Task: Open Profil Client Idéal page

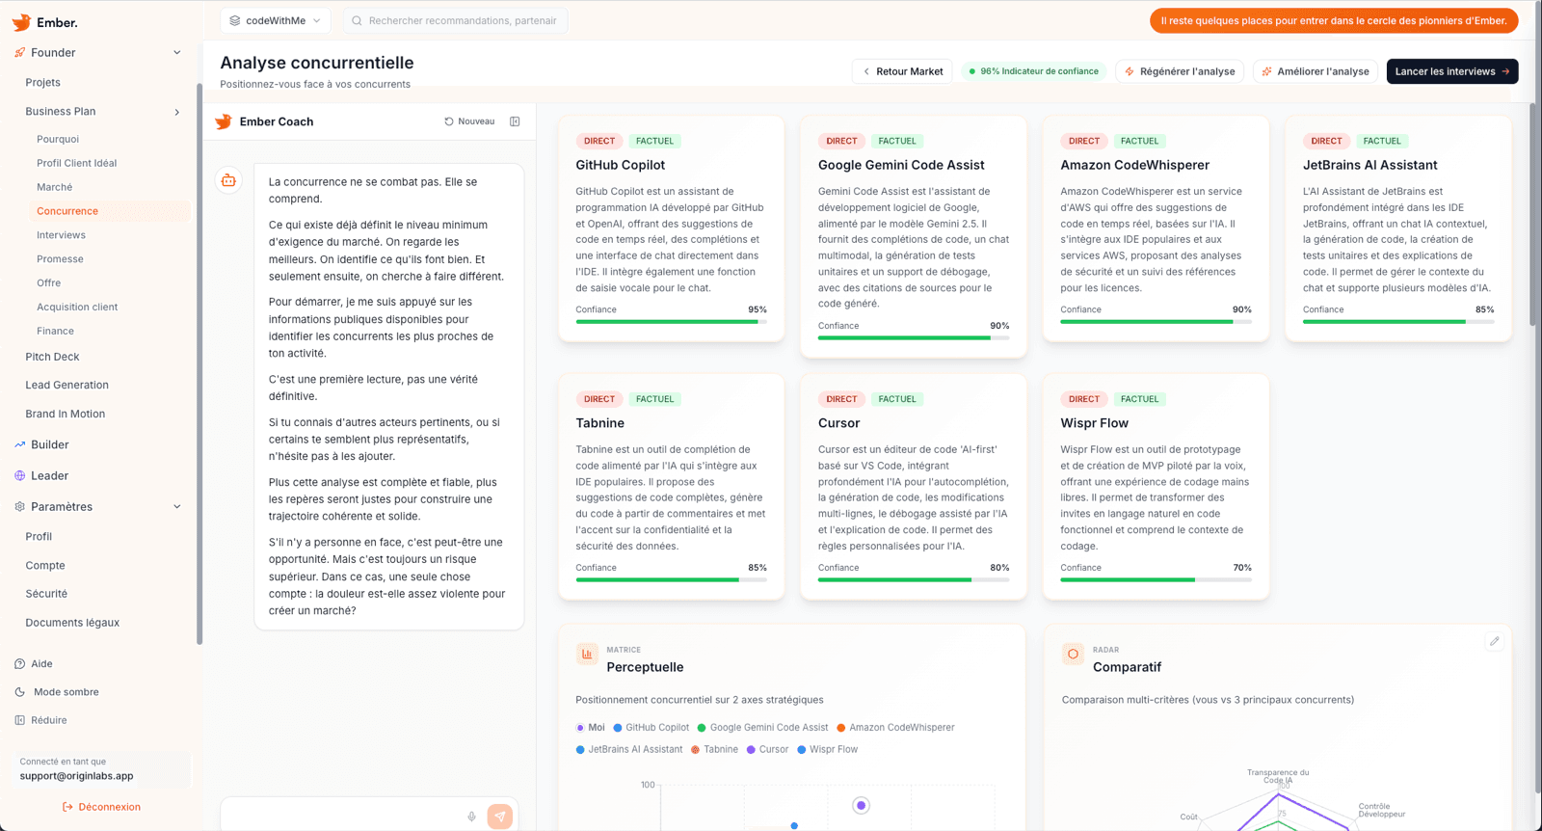Action: tap(76, 163)
